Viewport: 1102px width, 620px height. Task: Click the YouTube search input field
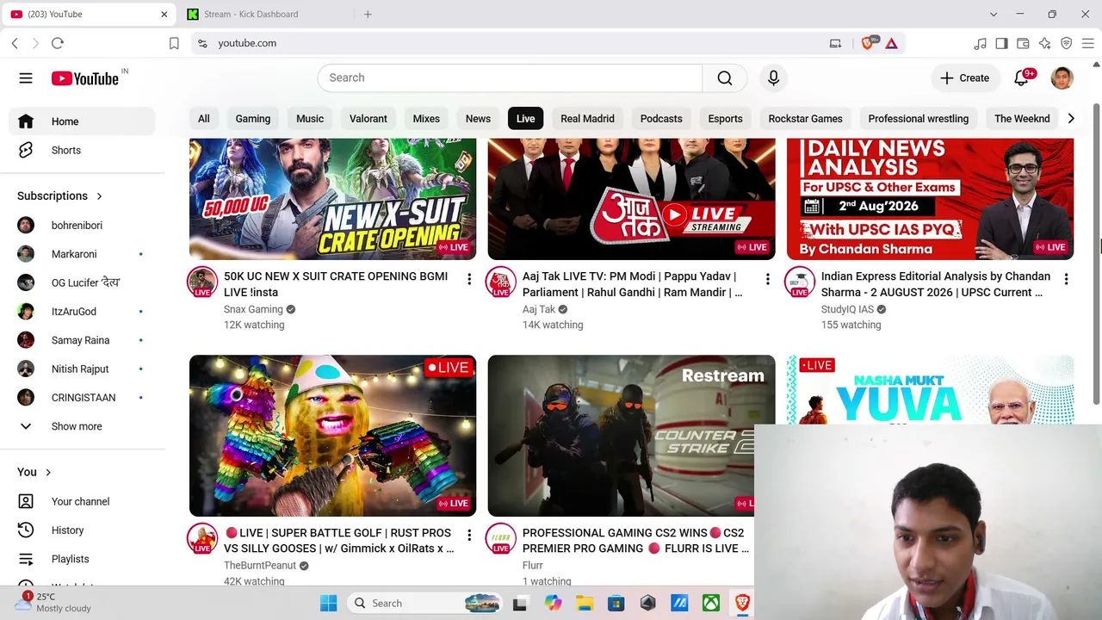click(x=510, y=77)
